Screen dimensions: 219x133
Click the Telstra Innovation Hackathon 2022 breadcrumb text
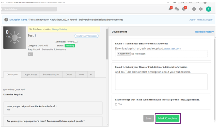pos(48,20)
